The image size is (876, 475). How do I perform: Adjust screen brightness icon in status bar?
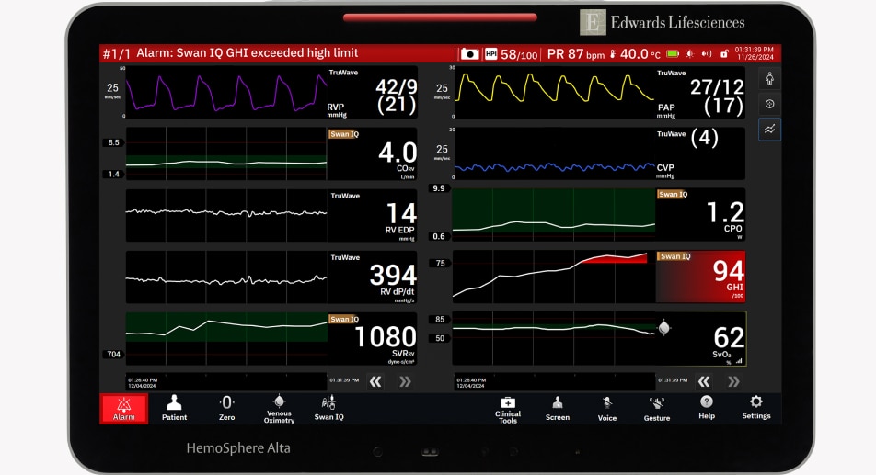[690, 54]
